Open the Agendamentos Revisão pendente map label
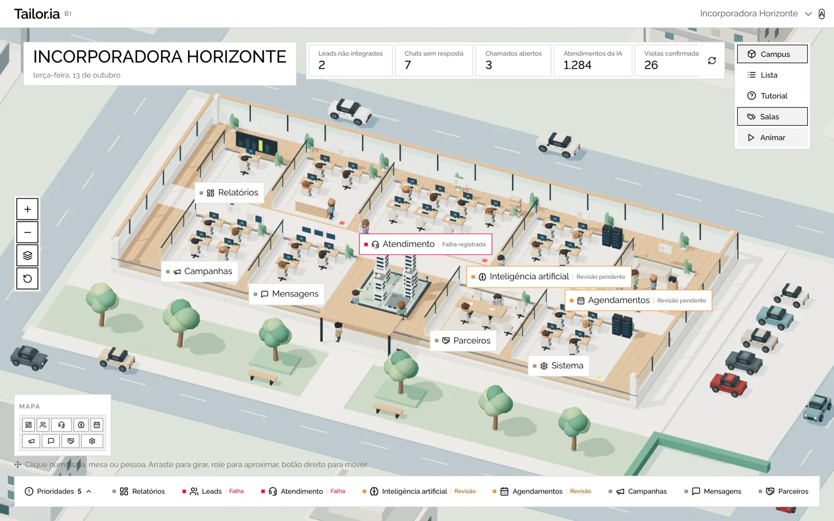Viewport: 834px width, 521px height. [x=638, y=301]
